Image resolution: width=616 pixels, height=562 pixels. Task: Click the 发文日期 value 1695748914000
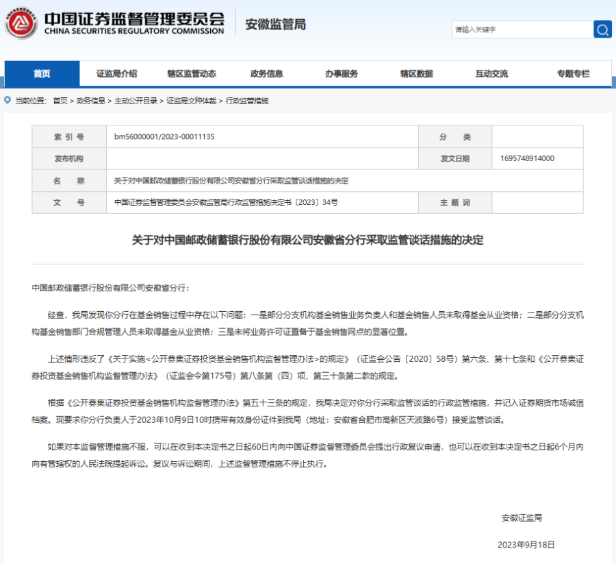tap(528, 158)
